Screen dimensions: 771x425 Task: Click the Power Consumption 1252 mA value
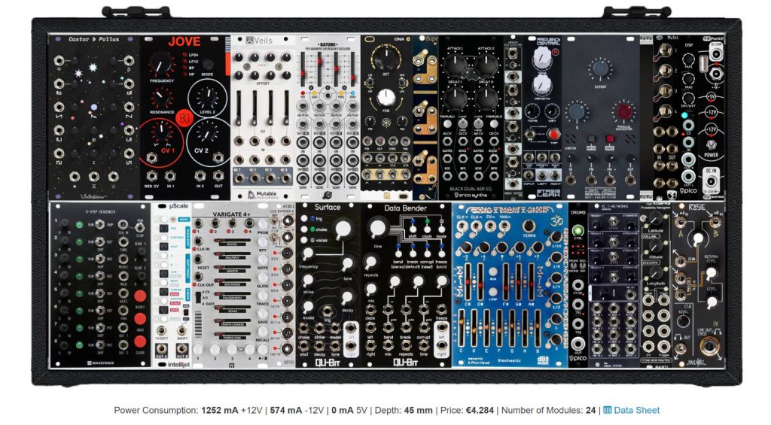(x=219, y=410)
